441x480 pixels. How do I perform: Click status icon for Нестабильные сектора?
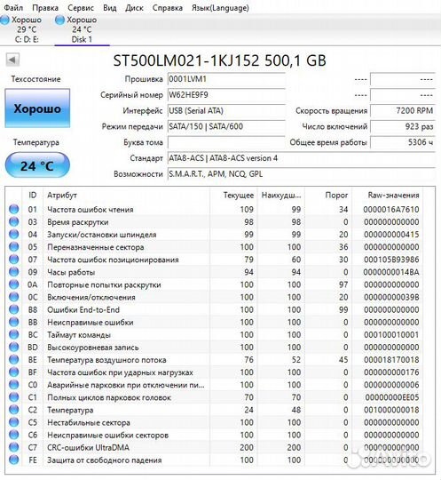(x=13, y=422)
